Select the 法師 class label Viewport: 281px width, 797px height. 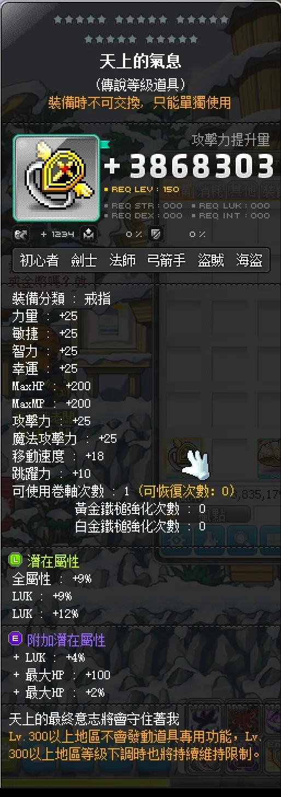[122, 261]
